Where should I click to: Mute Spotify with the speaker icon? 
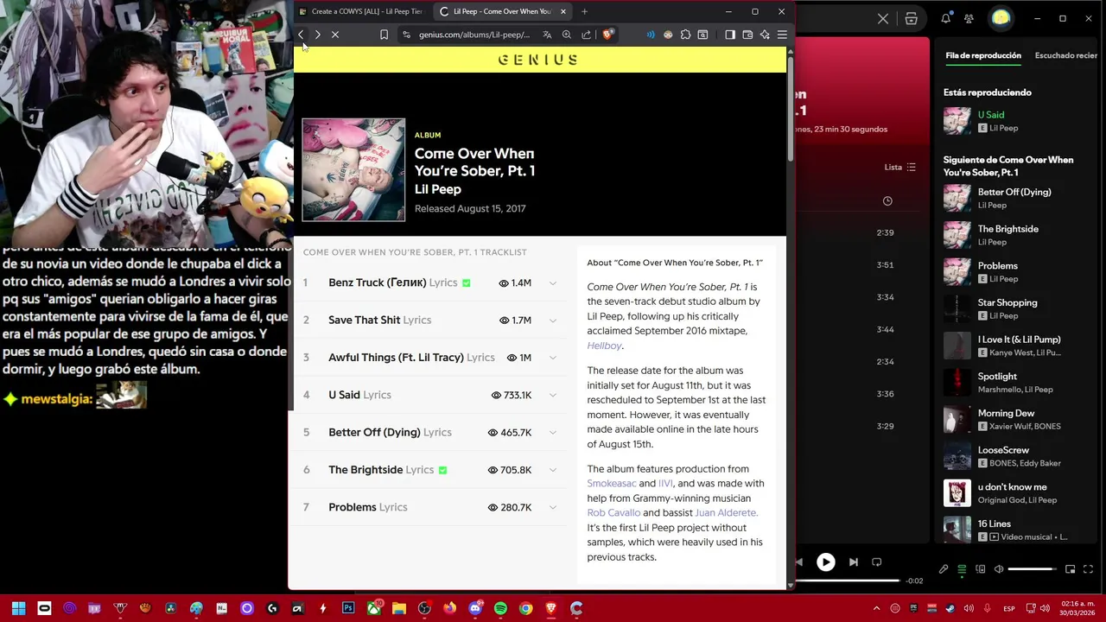[999, 569]
